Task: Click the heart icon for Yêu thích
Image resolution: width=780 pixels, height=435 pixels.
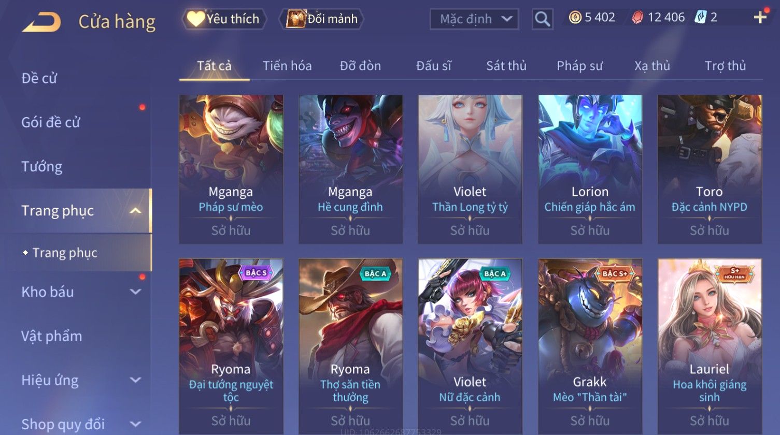Action: 196,19
